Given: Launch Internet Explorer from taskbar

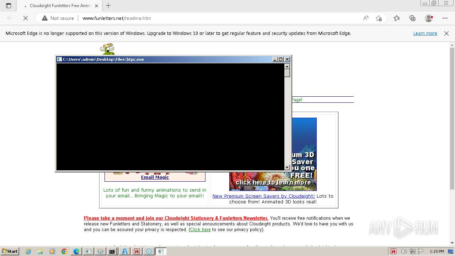Looking at the screenshot, I should [28, 251].
